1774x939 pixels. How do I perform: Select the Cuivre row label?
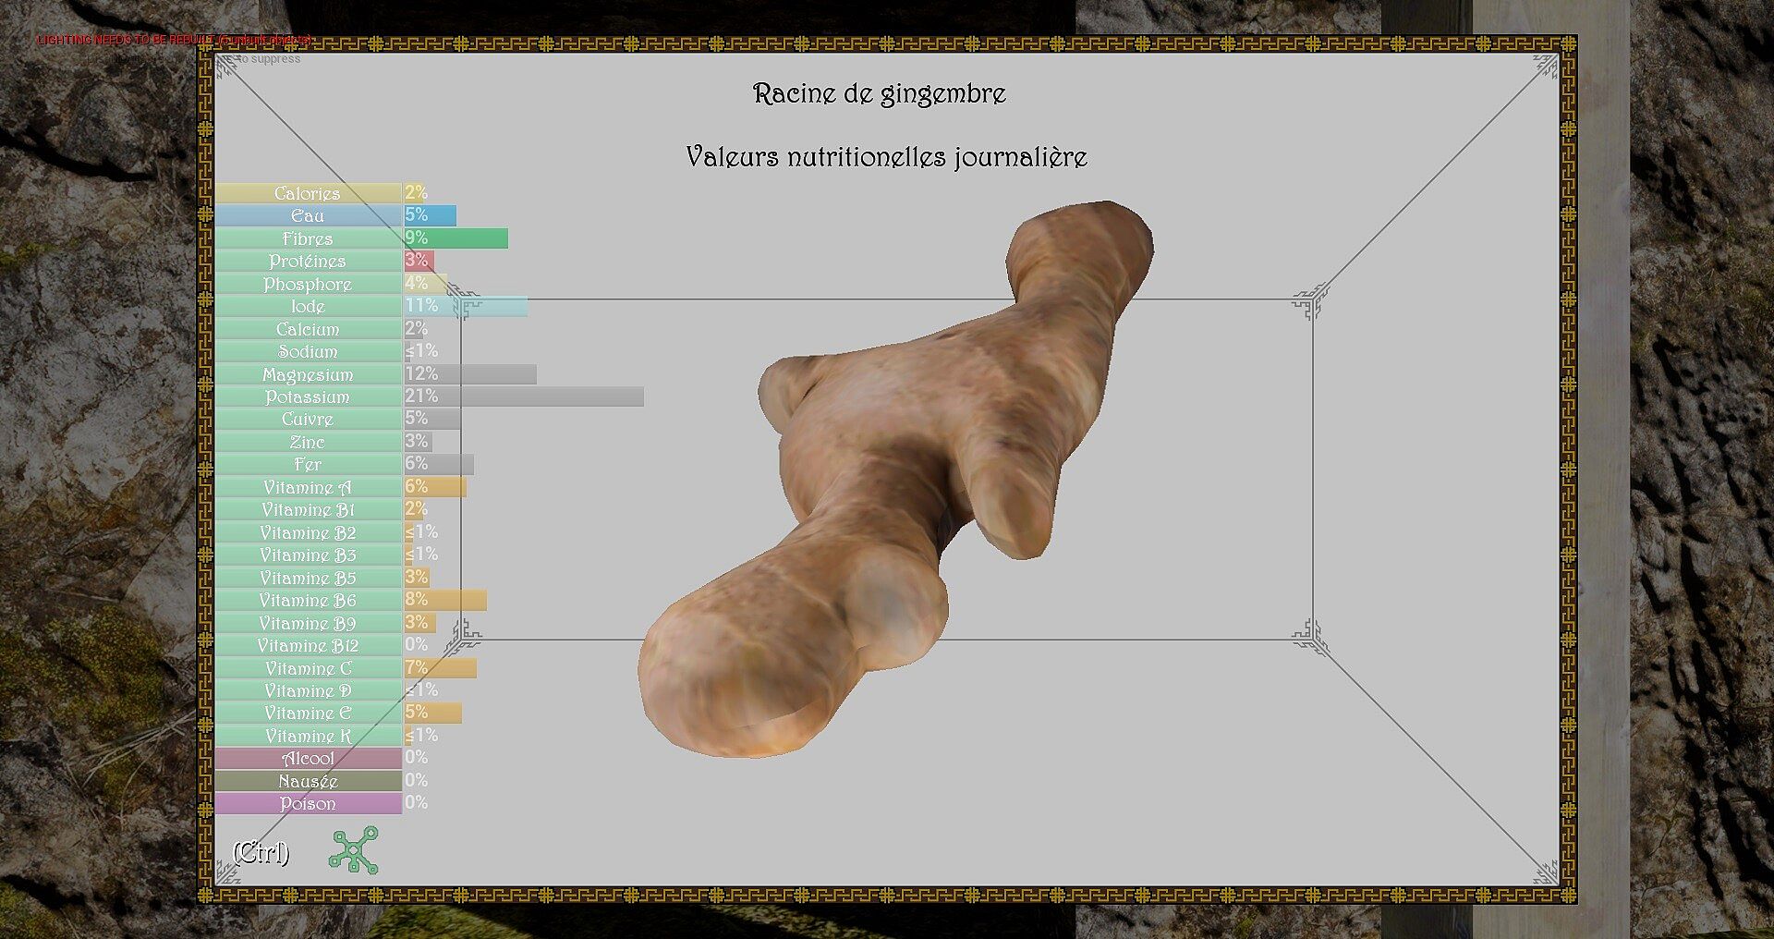click(309, 419)
